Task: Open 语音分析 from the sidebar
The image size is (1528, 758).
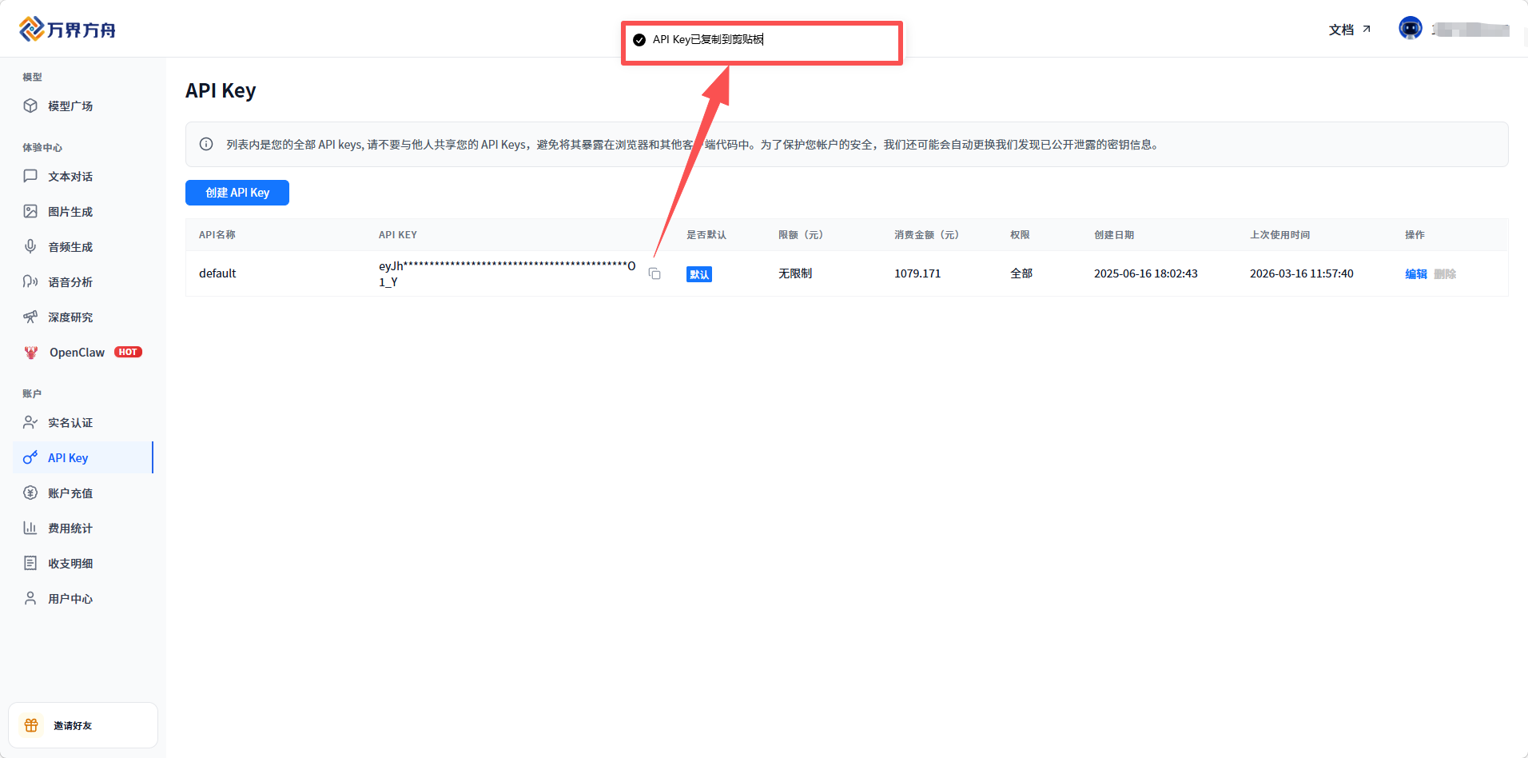Action: (70, 282)
